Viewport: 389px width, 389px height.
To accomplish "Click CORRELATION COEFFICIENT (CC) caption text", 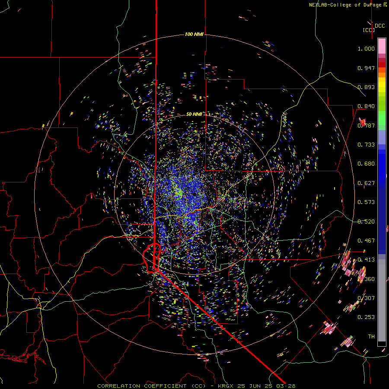I will 151,386.
